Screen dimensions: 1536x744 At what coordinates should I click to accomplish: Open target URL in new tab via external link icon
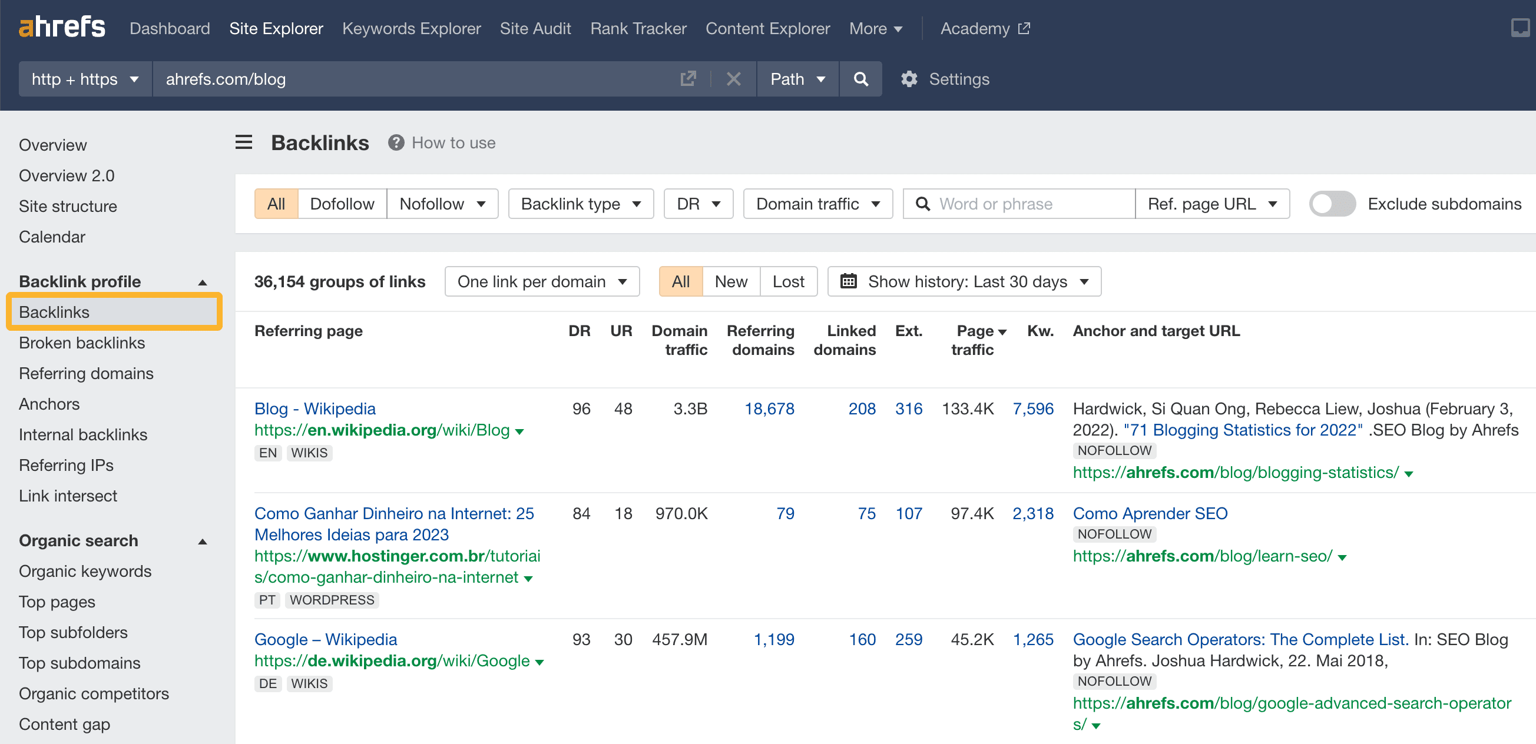[x=688, y=78]
